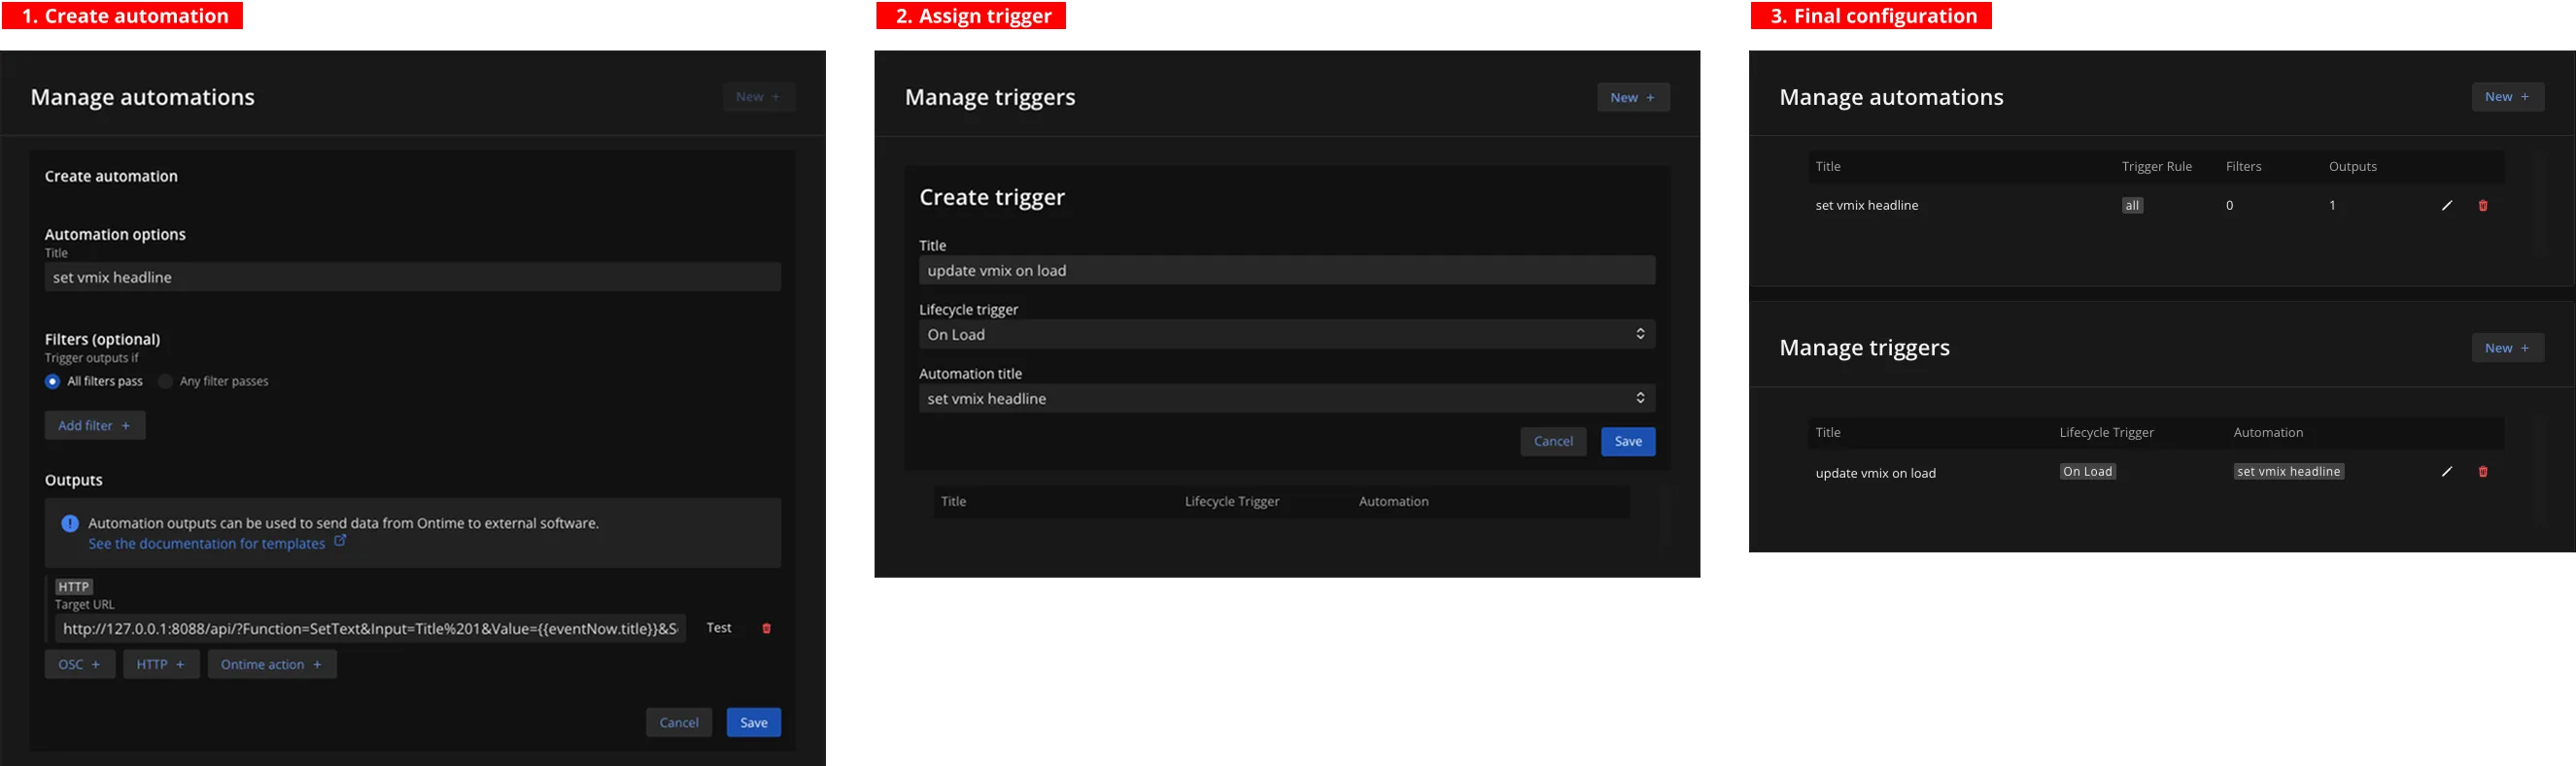Open documentation external link icon
This screenshot has width=2576, height=766.
click(340, 541)
